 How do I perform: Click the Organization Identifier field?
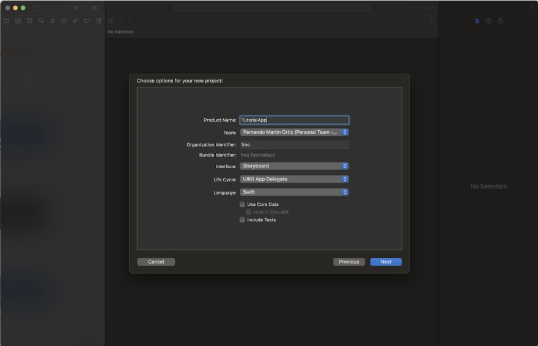(295, 145)
